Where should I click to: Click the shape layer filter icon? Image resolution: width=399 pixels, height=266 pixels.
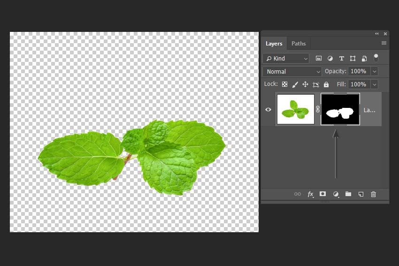pos(353,59)
